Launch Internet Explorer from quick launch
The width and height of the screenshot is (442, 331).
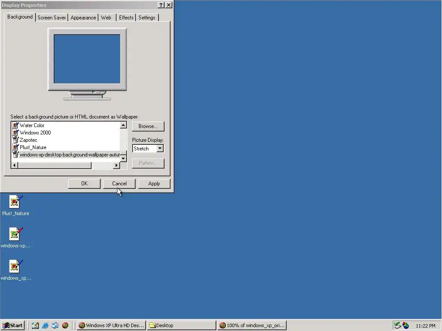click(x=45, y=325)
